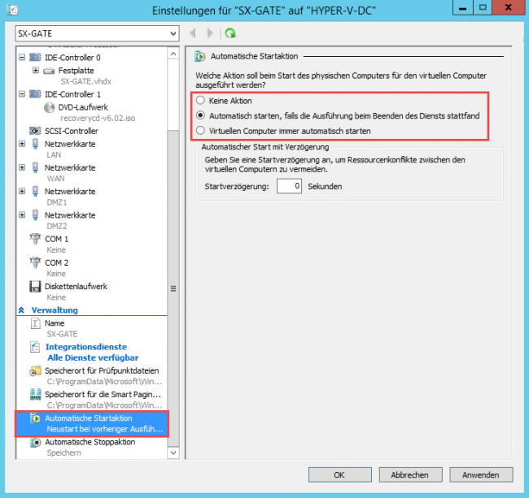Screen dimensions: 529x498
Task: Click the SCSI-Controller icon
Action: coord(35,130)
